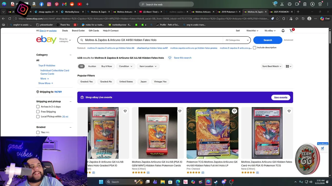Go back with the browser back arrow

point(3,19)
